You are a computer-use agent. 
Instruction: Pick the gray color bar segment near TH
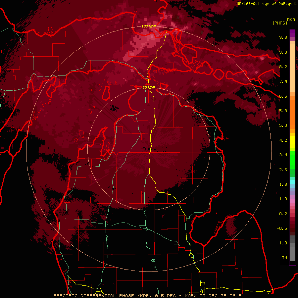pyautogui.click(x=292, y=254)
